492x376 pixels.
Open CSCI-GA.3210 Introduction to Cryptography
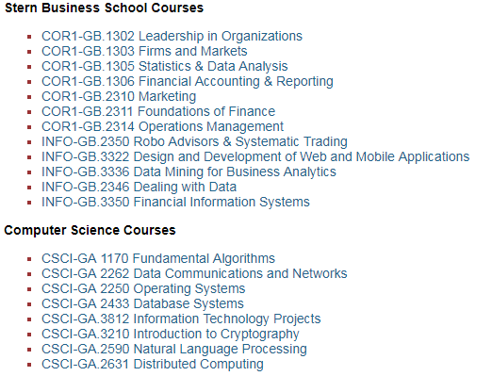[171, 334]
